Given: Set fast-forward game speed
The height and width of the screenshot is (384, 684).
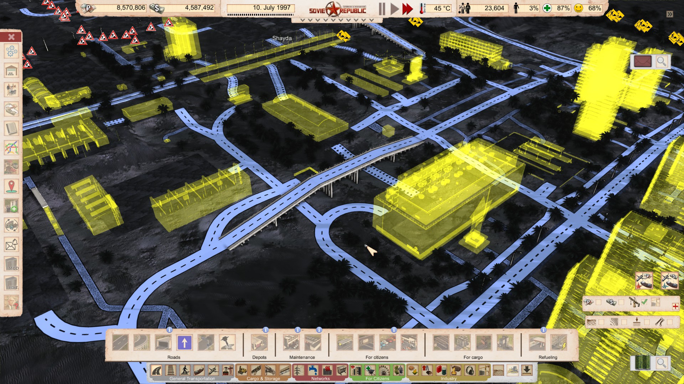Looking at the screenshot, I should (x=407, y=9).
